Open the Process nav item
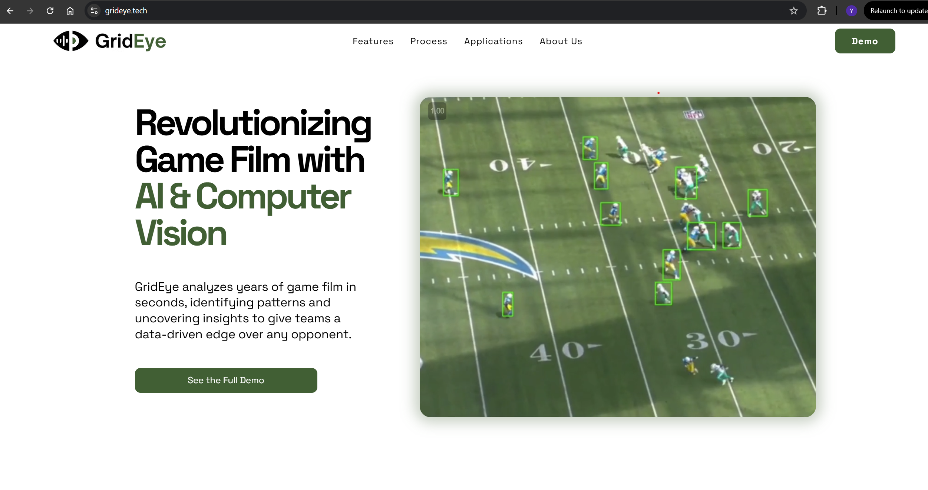 pyautogui.click(x=429, y=41)
